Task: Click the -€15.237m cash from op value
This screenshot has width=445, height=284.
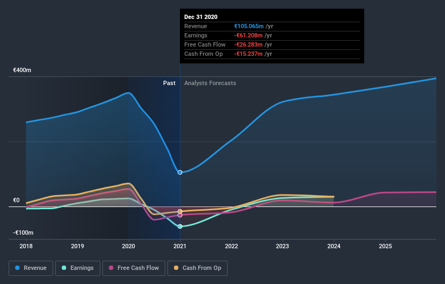Action: (x=248, y=54)
